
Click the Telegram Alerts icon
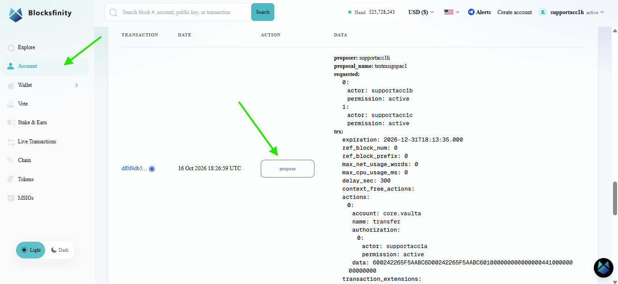pos(471,12)
